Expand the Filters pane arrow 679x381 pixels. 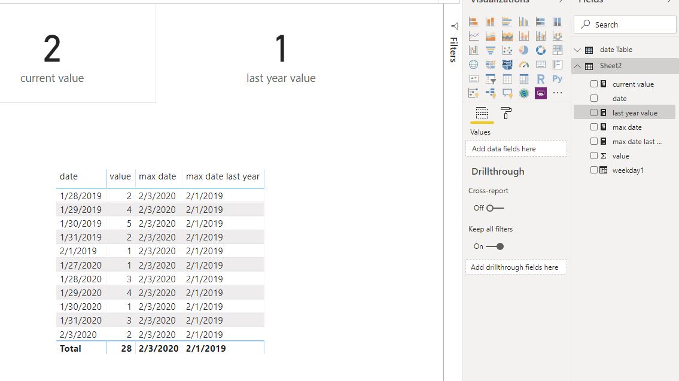[454, 26]
